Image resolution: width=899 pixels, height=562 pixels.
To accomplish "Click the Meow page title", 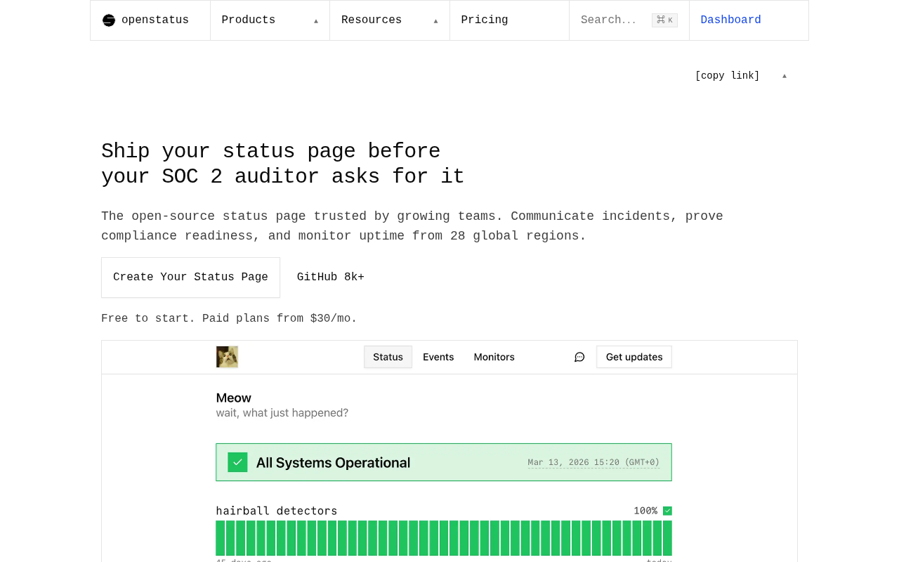I will pyautogui.click(x=234, y=398).
